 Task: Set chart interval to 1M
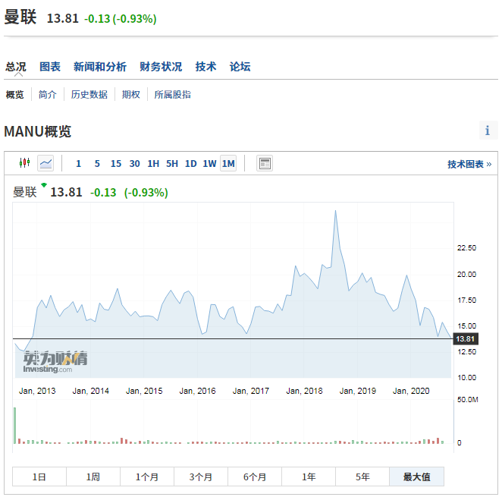point(228,163)
